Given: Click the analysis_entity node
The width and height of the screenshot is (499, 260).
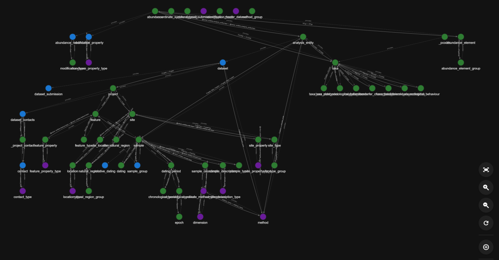Looking at the screenshot, I should click(x=303, y=37).
